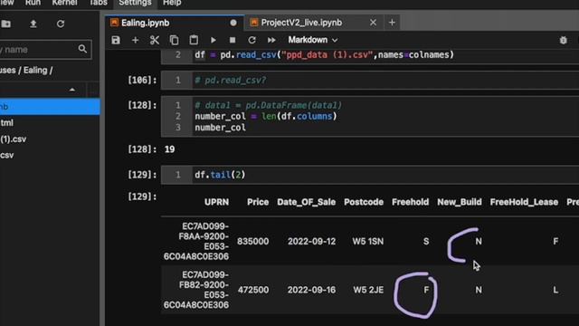Click the Postcode column header
Viewport: 579px width, 326px height.
tap(364, 202)
